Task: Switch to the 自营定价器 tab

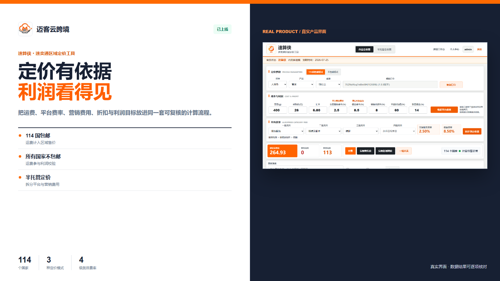Action: (364, 49)
